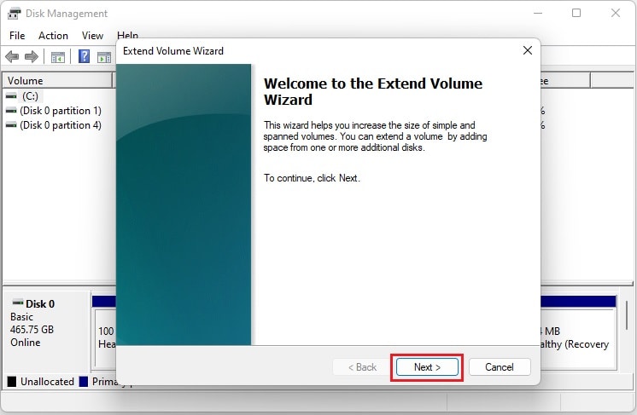Screen dimensions: 637x415
Task: Select the Disk 0 label in graphical view
Action: tap(40, 304)
